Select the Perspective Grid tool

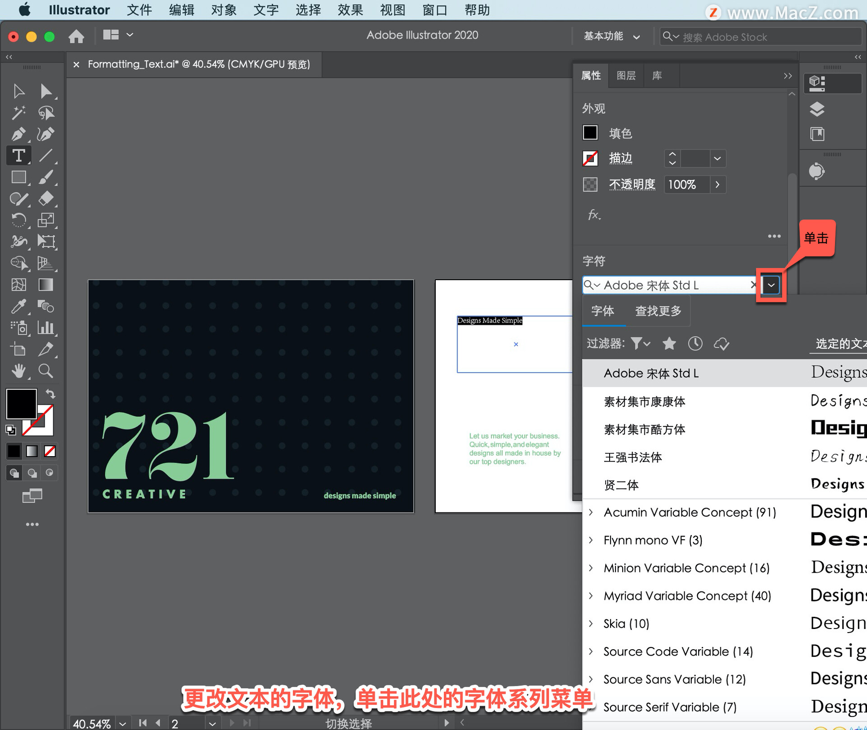point(46,263)
